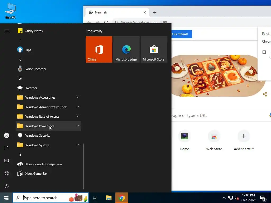Viewport: 271px width, 203px height.
Task: Open a new tab in Chrome
Action: (x=155, y=12)
